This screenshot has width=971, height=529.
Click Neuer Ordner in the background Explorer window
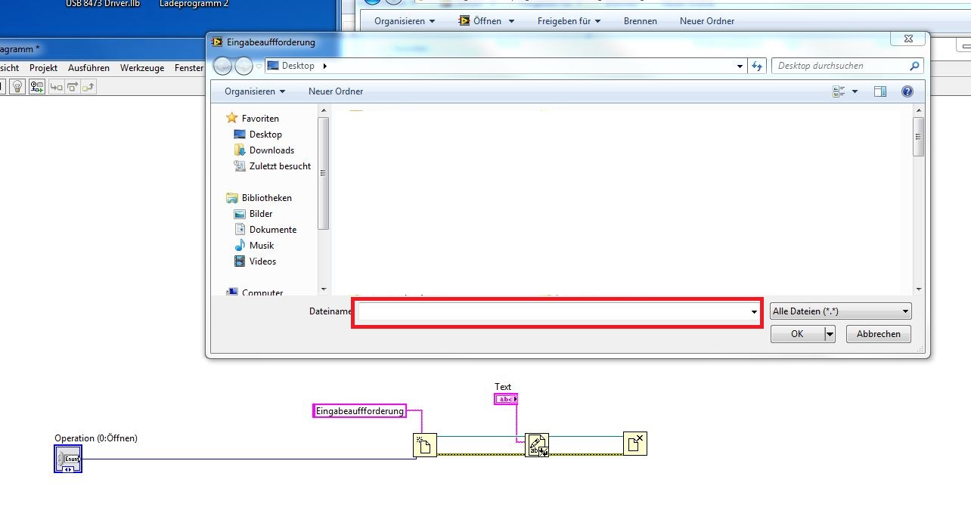tap(707, 21)
